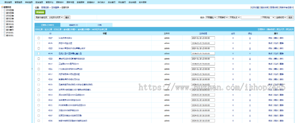This screenshot has width=295, height=123.
Task: Select 篮球录像 in the sidebar tree
Action: coord(10,18)
